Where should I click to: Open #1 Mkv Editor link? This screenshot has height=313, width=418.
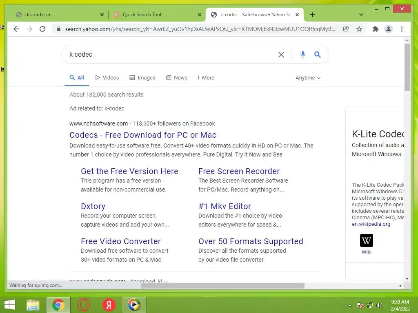coord(225,206)
